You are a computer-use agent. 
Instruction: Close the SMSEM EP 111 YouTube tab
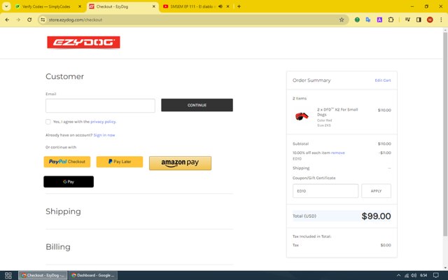pos(227,6)
